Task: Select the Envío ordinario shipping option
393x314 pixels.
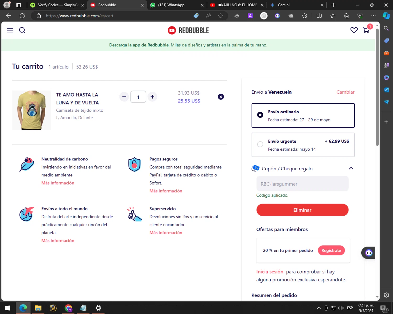Action: coord(303,115)
